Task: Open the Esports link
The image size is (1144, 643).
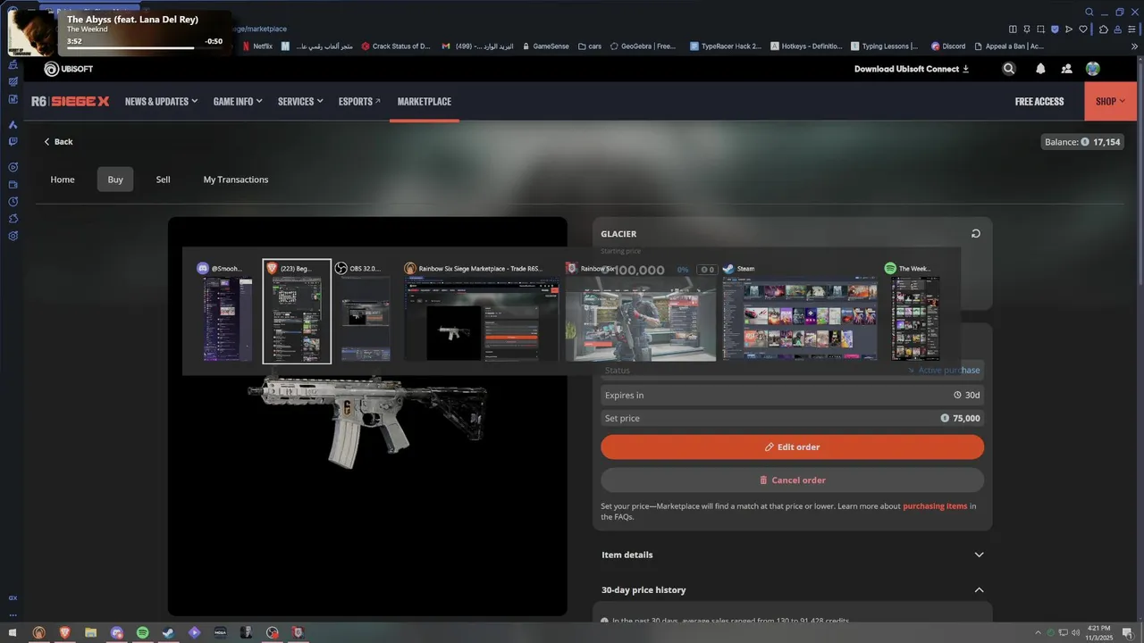Action: [359, 101]
